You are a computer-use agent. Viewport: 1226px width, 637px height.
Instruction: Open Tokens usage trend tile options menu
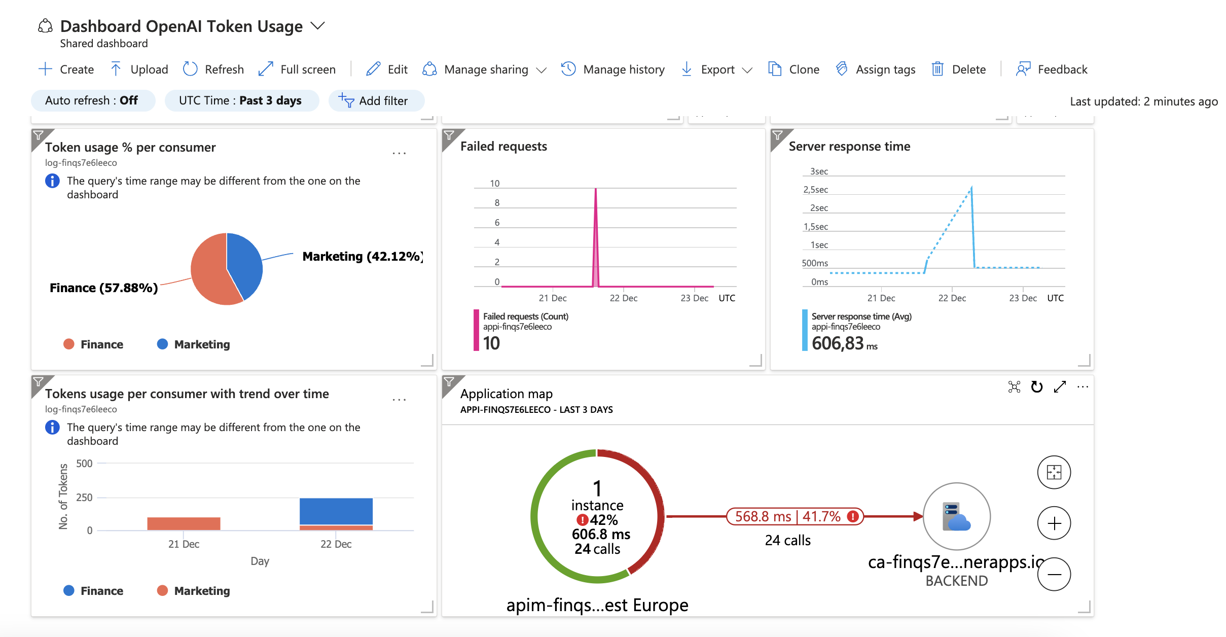[x=399, y=400]
